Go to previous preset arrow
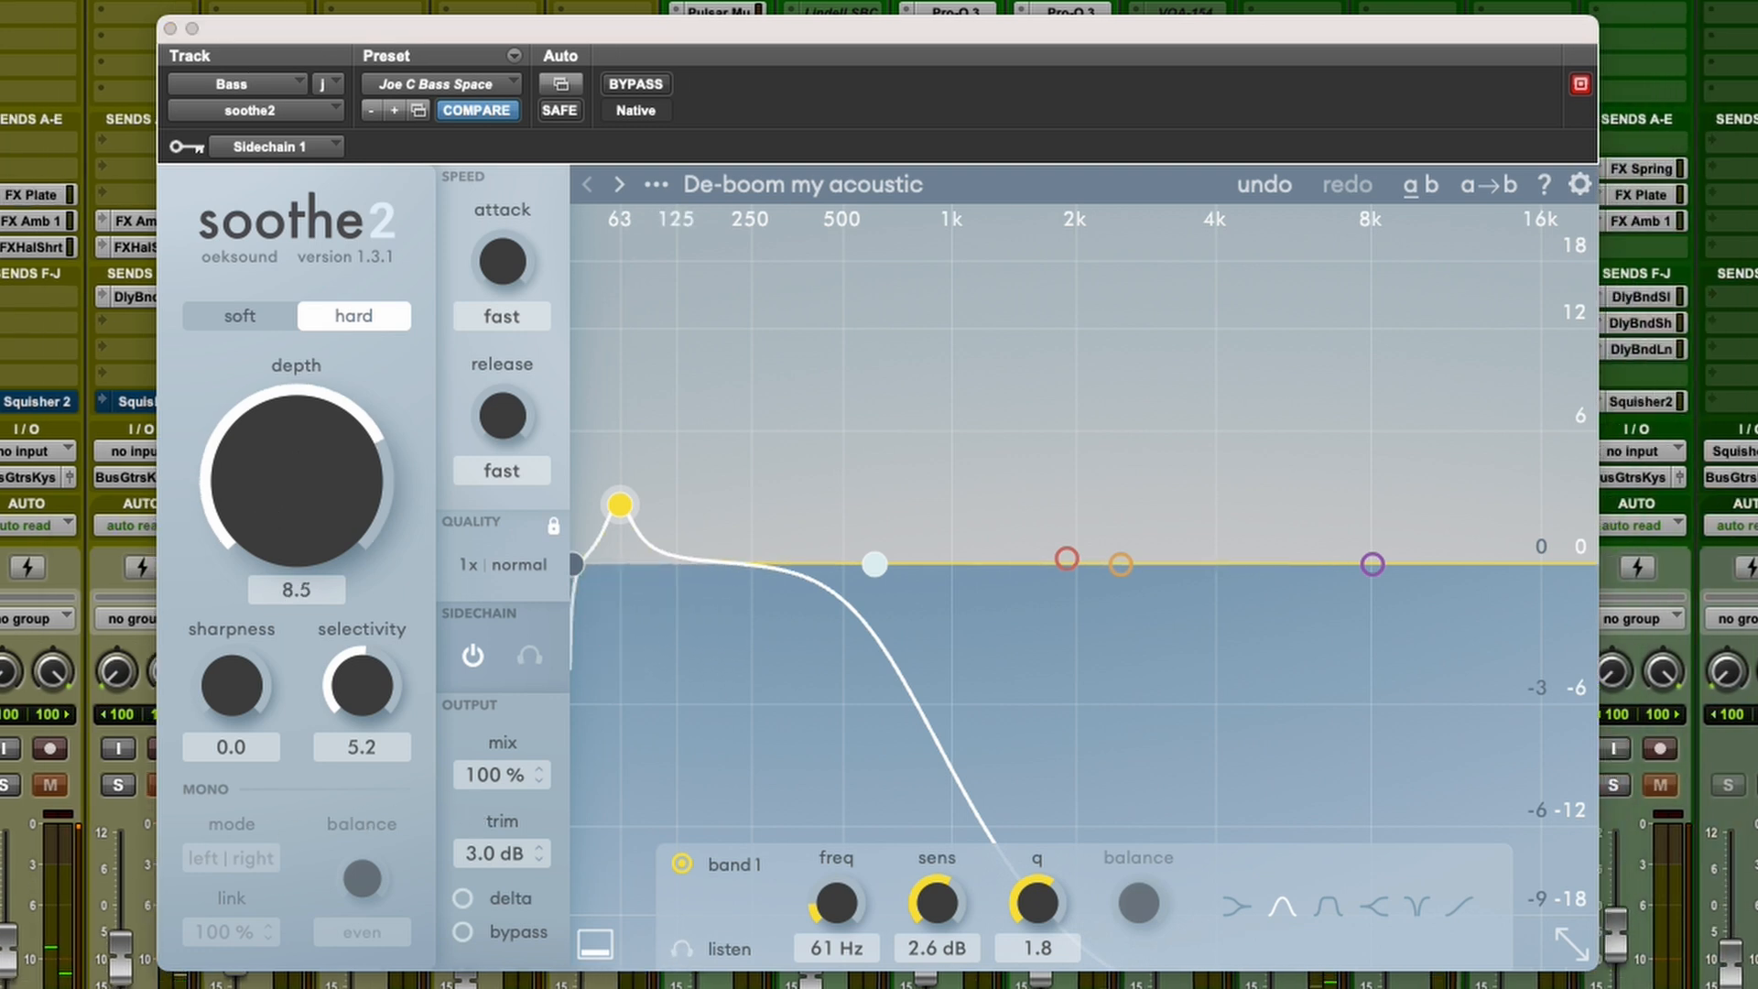The image size is (1758, 989). (x=588, y=184)
